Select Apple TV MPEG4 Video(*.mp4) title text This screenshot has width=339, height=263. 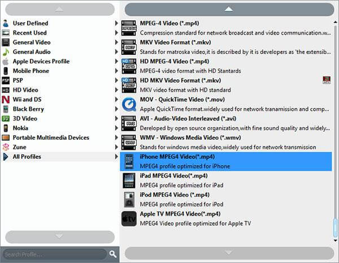tap(180, 214)
